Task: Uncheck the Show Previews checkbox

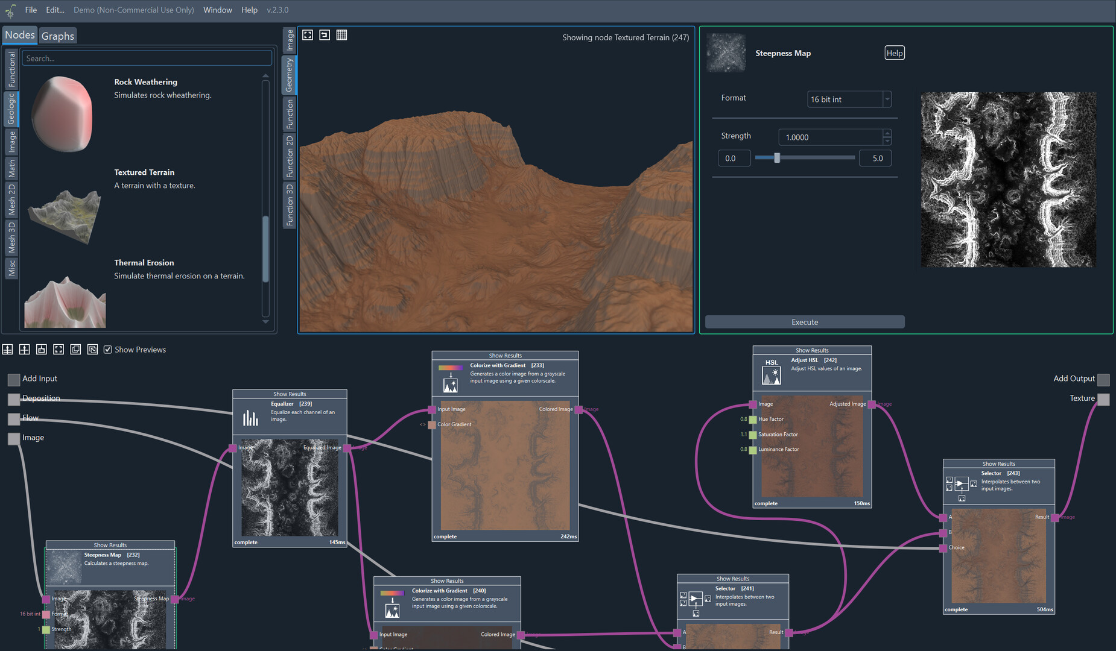Action: [108, 350]
